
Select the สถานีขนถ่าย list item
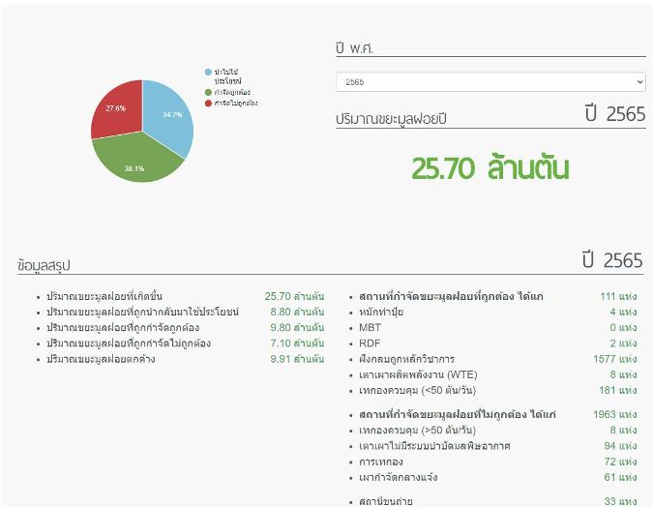(383, 501)
